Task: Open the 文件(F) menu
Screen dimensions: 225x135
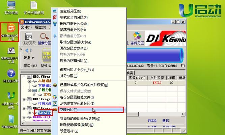Action: pyautogui.click(x=26, y=27)
